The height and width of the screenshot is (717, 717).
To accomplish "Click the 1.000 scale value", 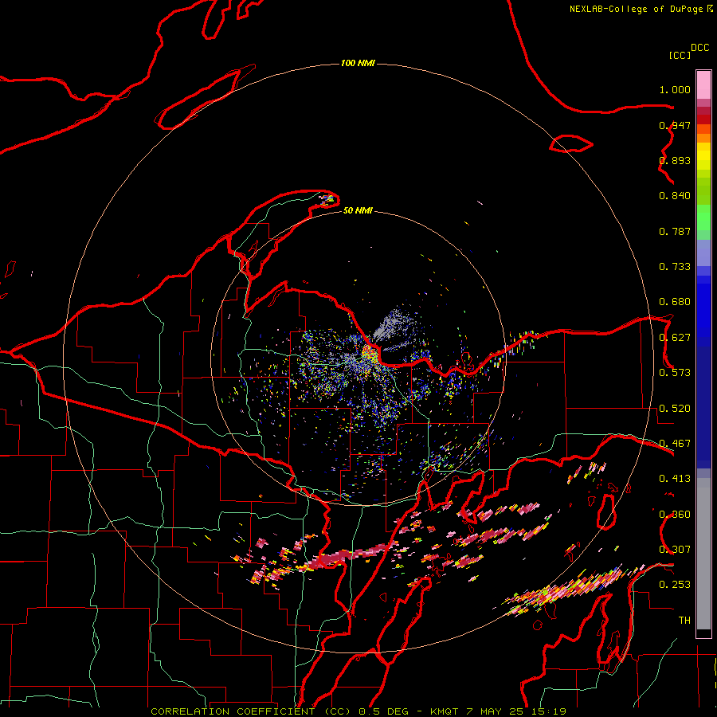I will [675, 89].
